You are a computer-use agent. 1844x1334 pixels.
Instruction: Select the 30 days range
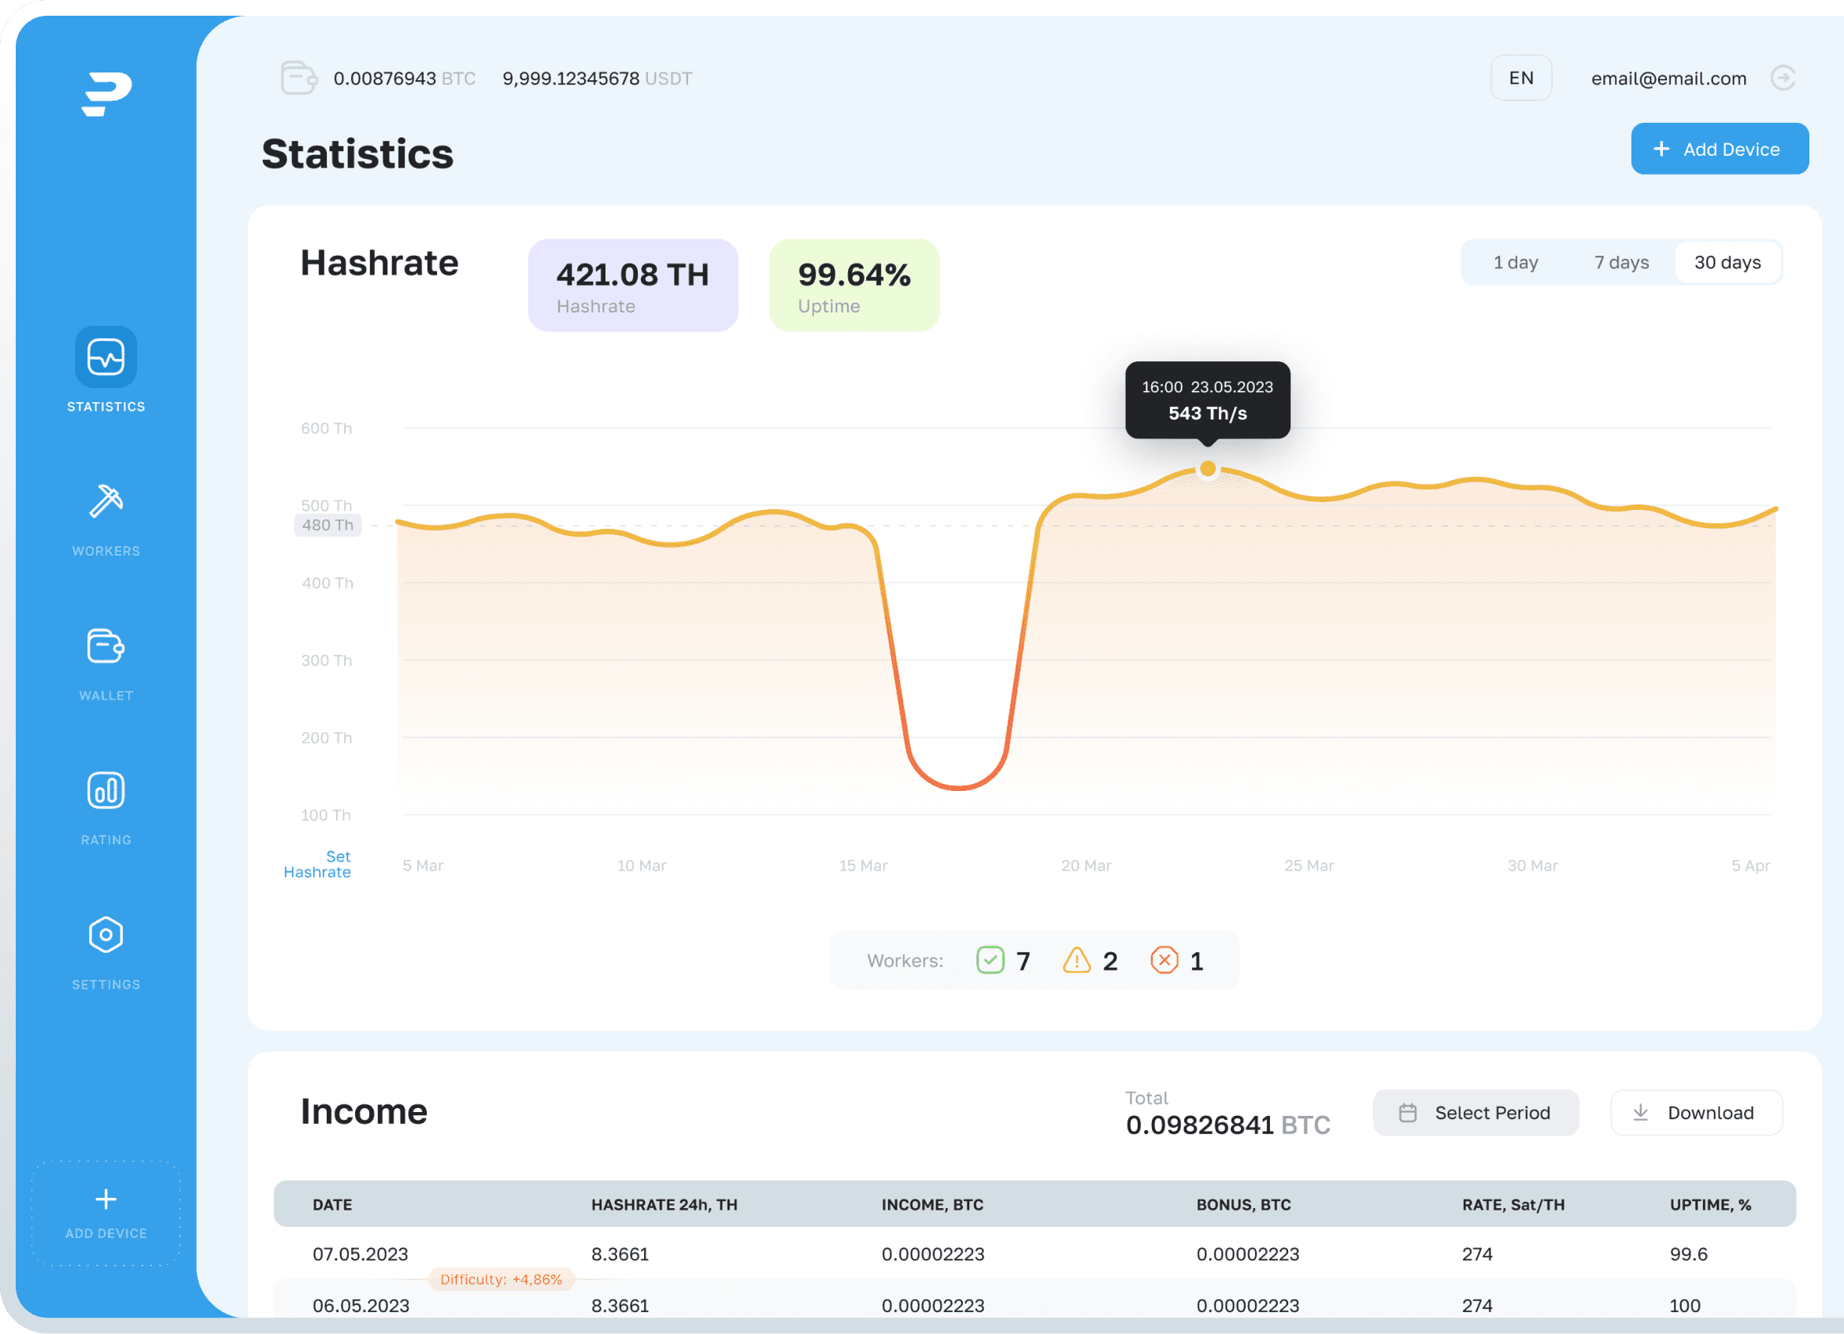coord(1727,263)
